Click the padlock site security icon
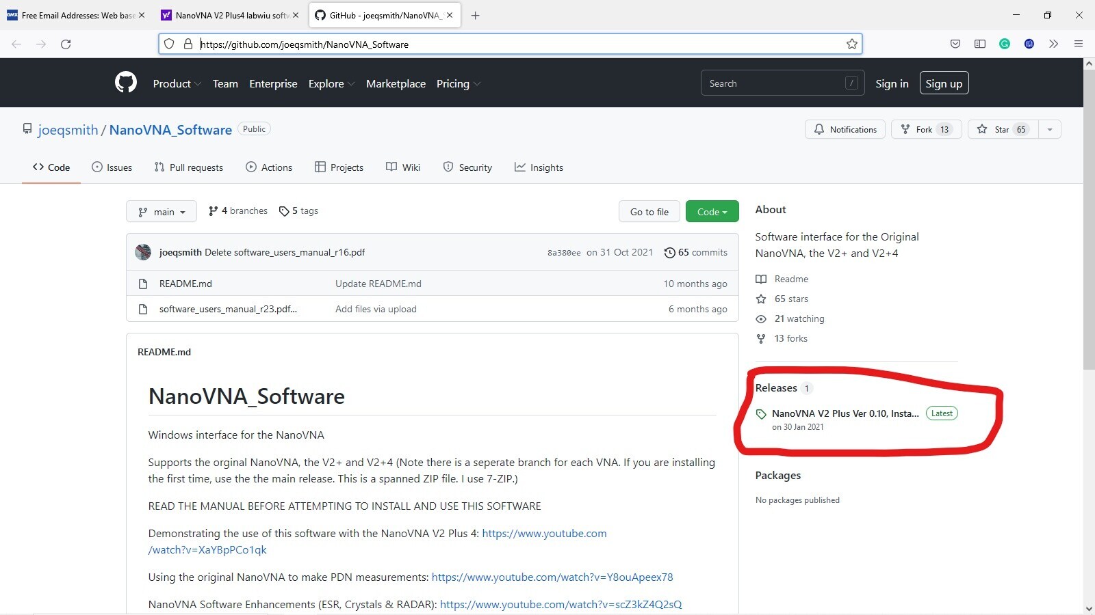Image resolution: width=1095 pixels, height=615 pixels. pos(188,44)
